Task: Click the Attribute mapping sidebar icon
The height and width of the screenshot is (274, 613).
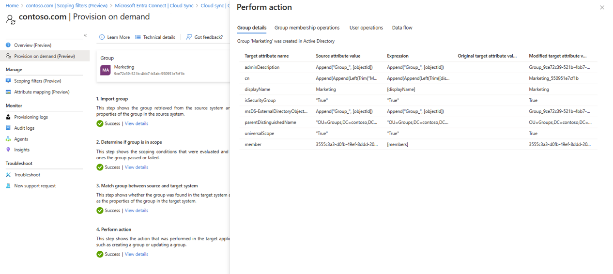Action: coord(8,92)
